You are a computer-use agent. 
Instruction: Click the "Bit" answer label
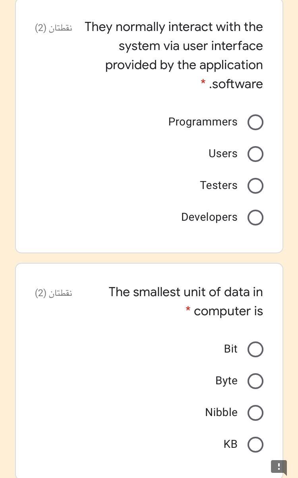pyautogui.click(x=230, y=349)
